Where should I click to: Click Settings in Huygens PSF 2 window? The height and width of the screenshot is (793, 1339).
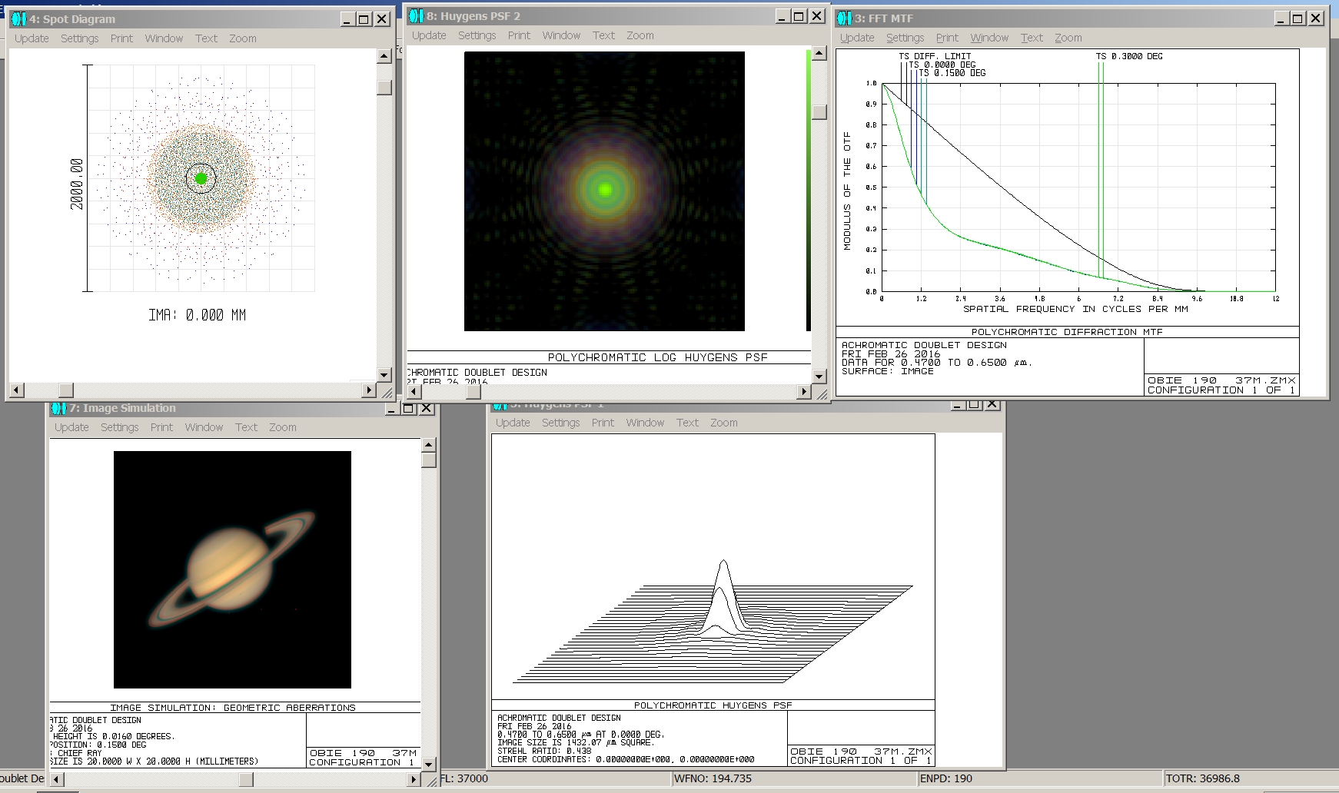pos(477,35)
